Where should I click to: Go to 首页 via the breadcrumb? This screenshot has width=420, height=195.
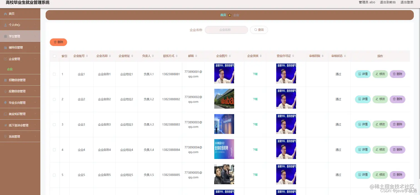[x=223, y=15]
